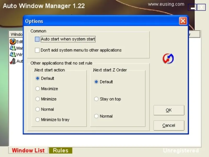Image resolution: width=209 pixels, height=157 pixels.
Task: Select the Firefox icon row in window list
Action: [x=16, y=42]
